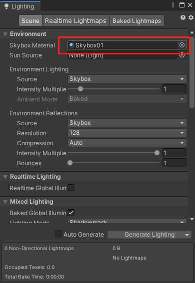Open the Skybox Material object picker
Image resolution: width=195 pixels, height=283 pixels.
coord(182,45)
